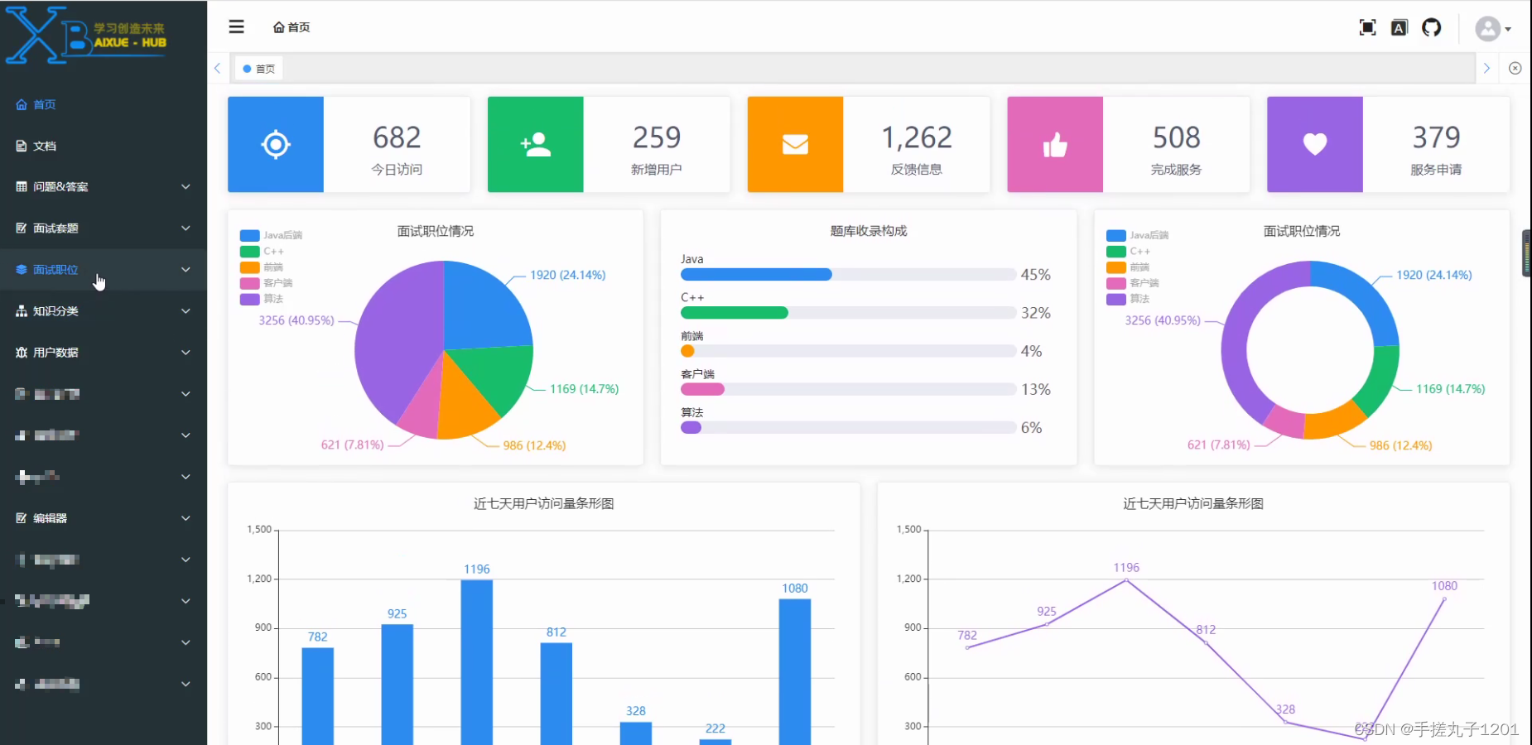This screenshot has height=745, width=1532.
Task: Expand the 问题&答案 sidebar menu
Action: coord(104,187)
